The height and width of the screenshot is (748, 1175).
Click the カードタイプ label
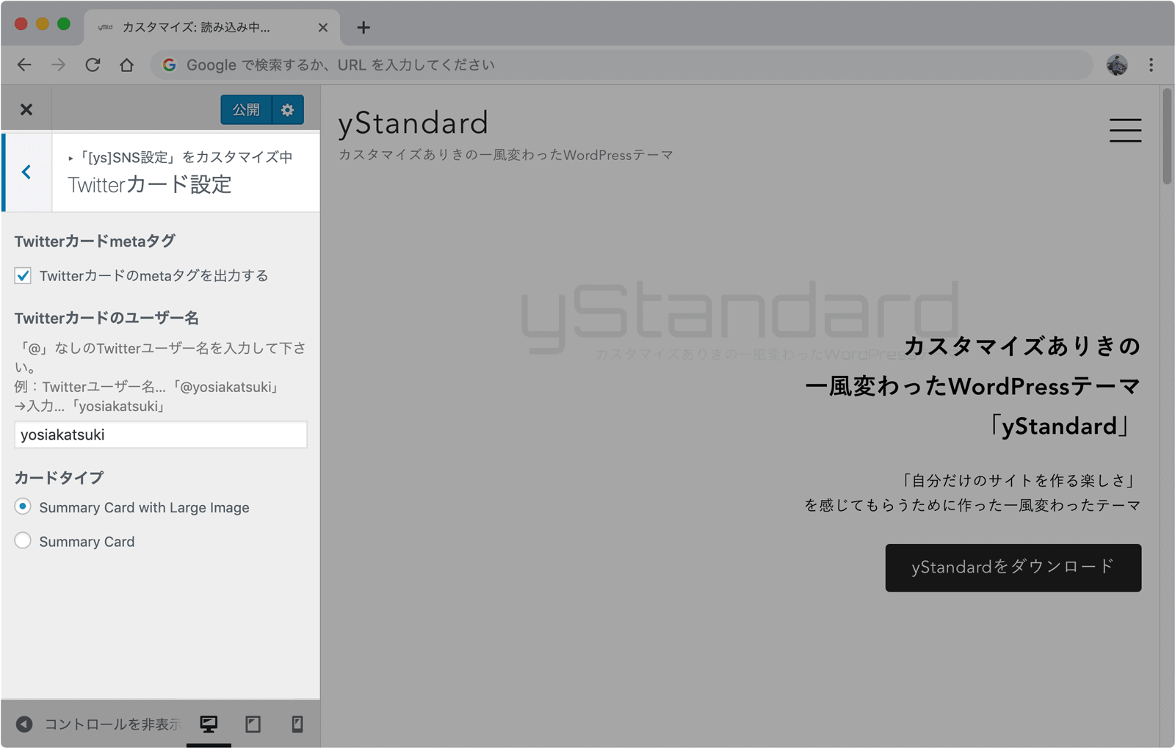point(59,478)
